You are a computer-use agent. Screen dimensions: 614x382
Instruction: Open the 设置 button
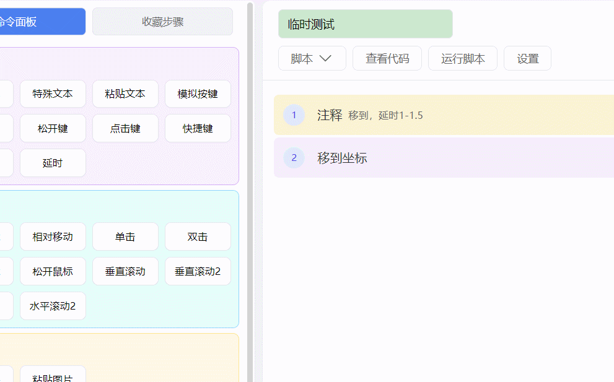tap(527, 58)
